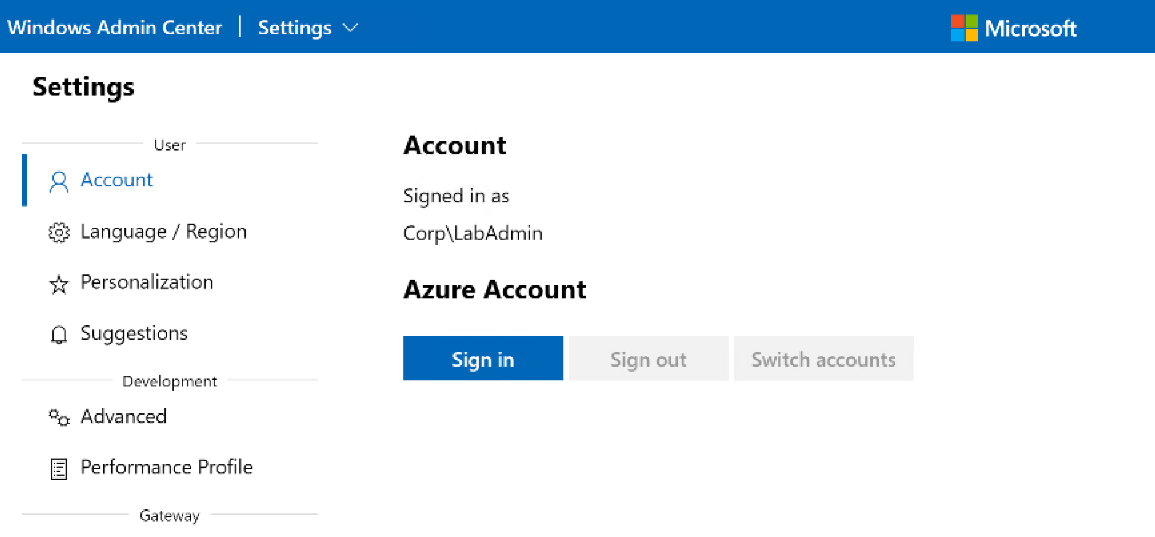
Task: Go to Windows Admin Center home
Action: (x=115, y=28)
